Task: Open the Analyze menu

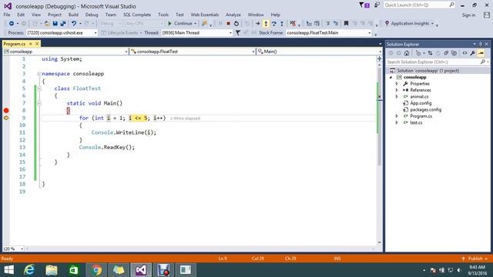Action: 233,15
